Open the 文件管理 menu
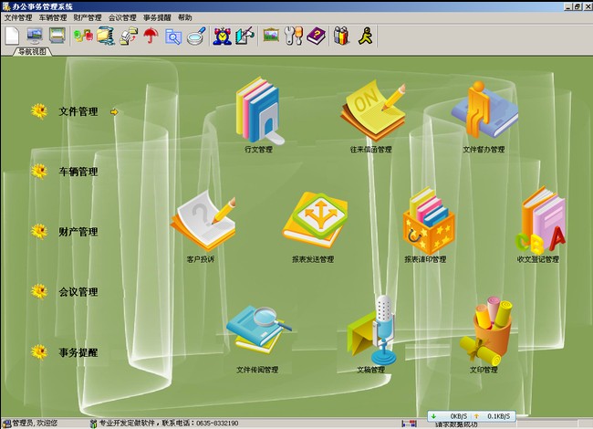 18,17
